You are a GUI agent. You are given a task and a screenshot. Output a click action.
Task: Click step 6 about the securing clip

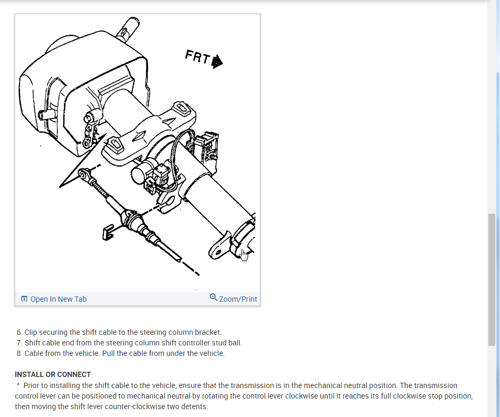(x=119, y=332)
